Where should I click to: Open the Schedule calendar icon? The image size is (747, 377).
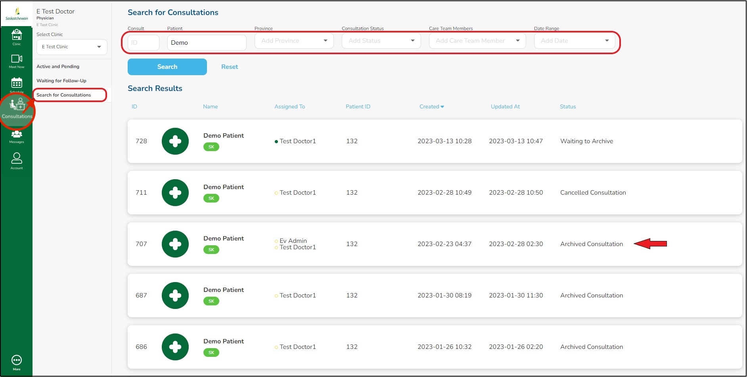pos(16,83)
